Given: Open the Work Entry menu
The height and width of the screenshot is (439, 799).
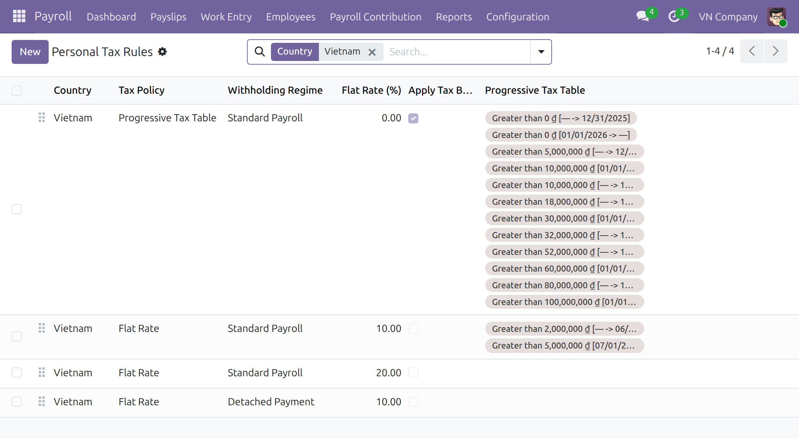Looking at the screenshot, I should coord(226,17).
